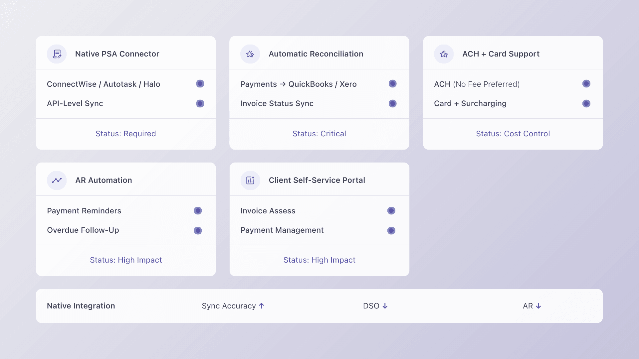Screen dimensions: 639x359
Task: Toggle the API-Level Sync radio dot
Action: [200, 104]
